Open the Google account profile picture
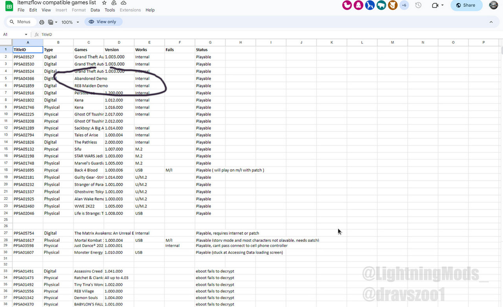 [x=494, y=5]
